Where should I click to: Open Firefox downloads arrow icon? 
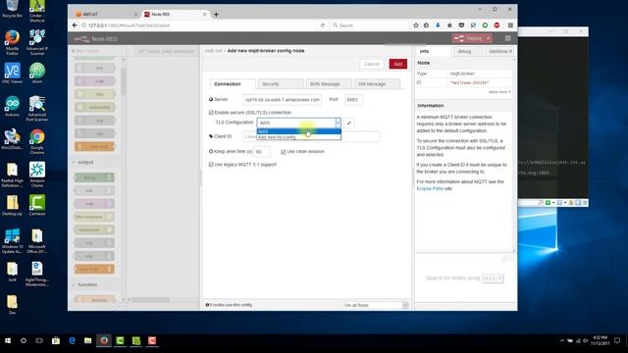[x=438, y=25]
